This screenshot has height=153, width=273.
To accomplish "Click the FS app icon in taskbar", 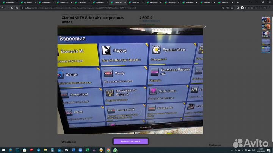I will point(66,150).
